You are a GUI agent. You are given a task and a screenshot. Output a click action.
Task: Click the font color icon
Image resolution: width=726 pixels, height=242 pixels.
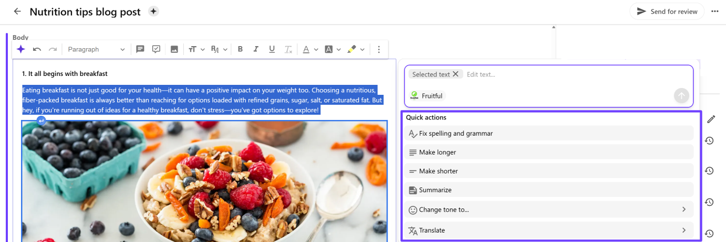click(306, 49)
